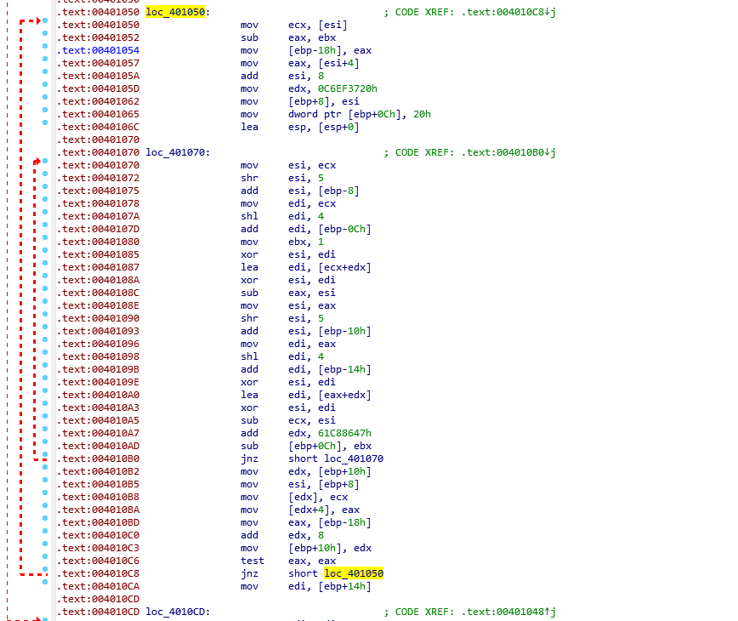The image size is (738, 621).
Task: Click address .text:004010CA
Action: [x=98, y=586]
